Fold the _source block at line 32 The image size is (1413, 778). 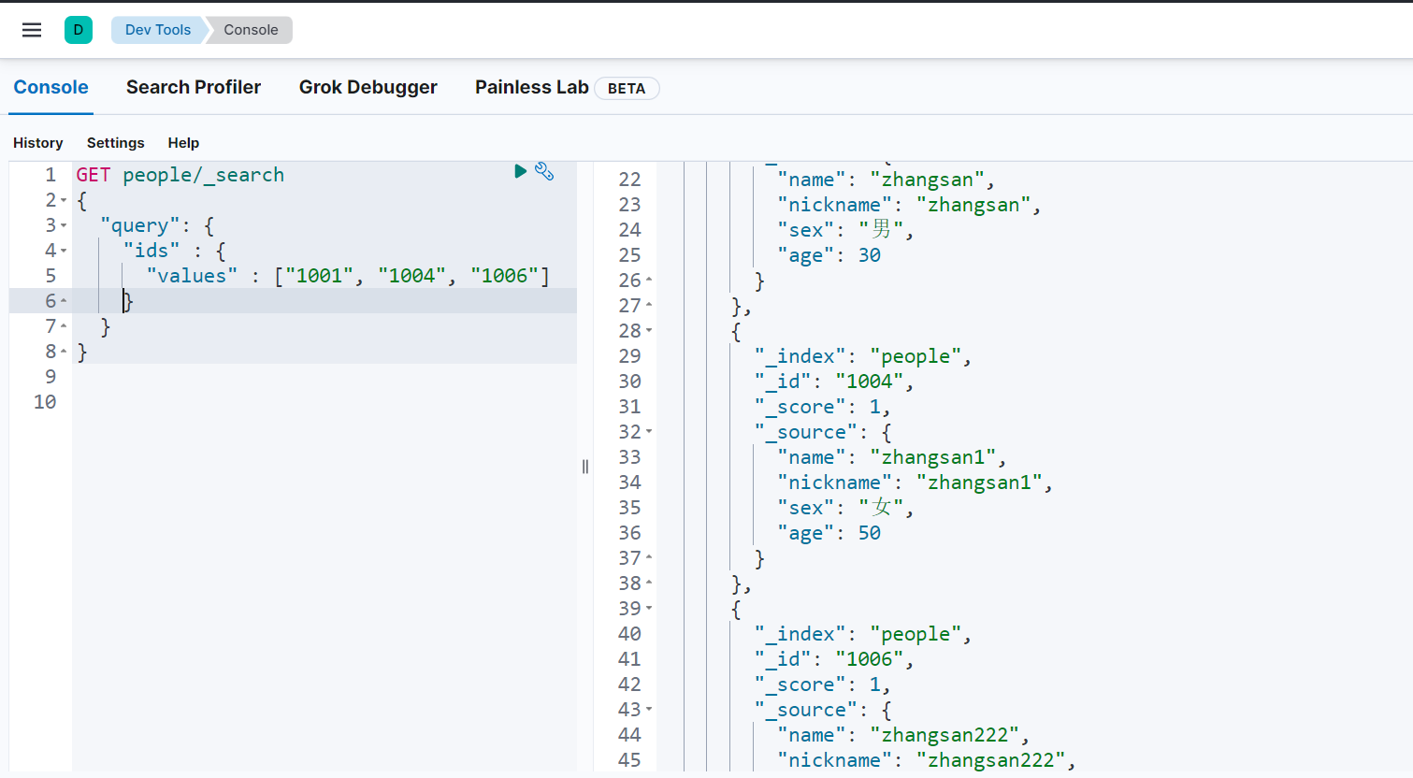[x=649, y=432]
